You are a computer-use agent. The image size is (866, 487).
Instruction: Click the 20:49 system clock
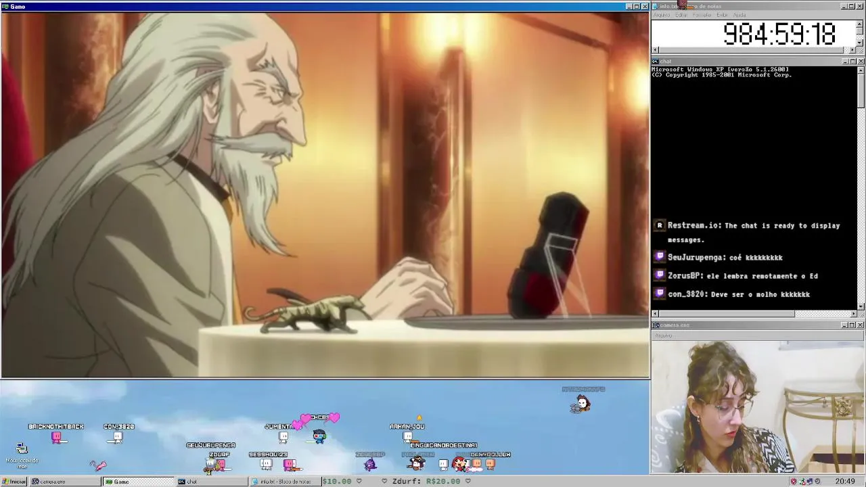click(x=844, y=482)
